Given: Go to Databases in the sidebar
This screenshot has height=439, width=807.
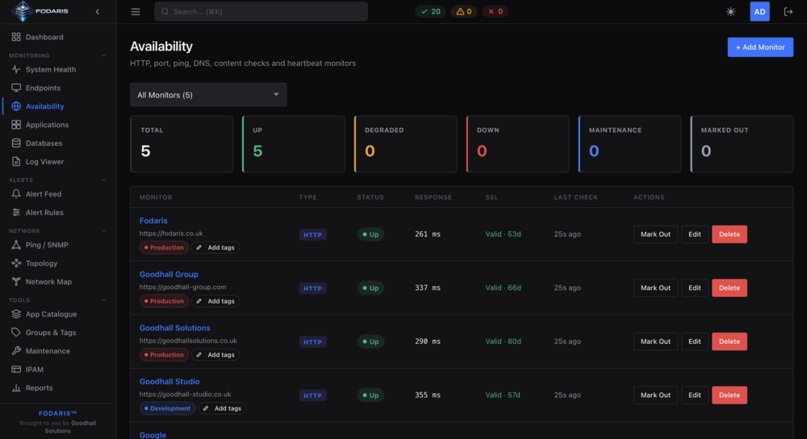Looking at the screenshot, I should (44, 143).
